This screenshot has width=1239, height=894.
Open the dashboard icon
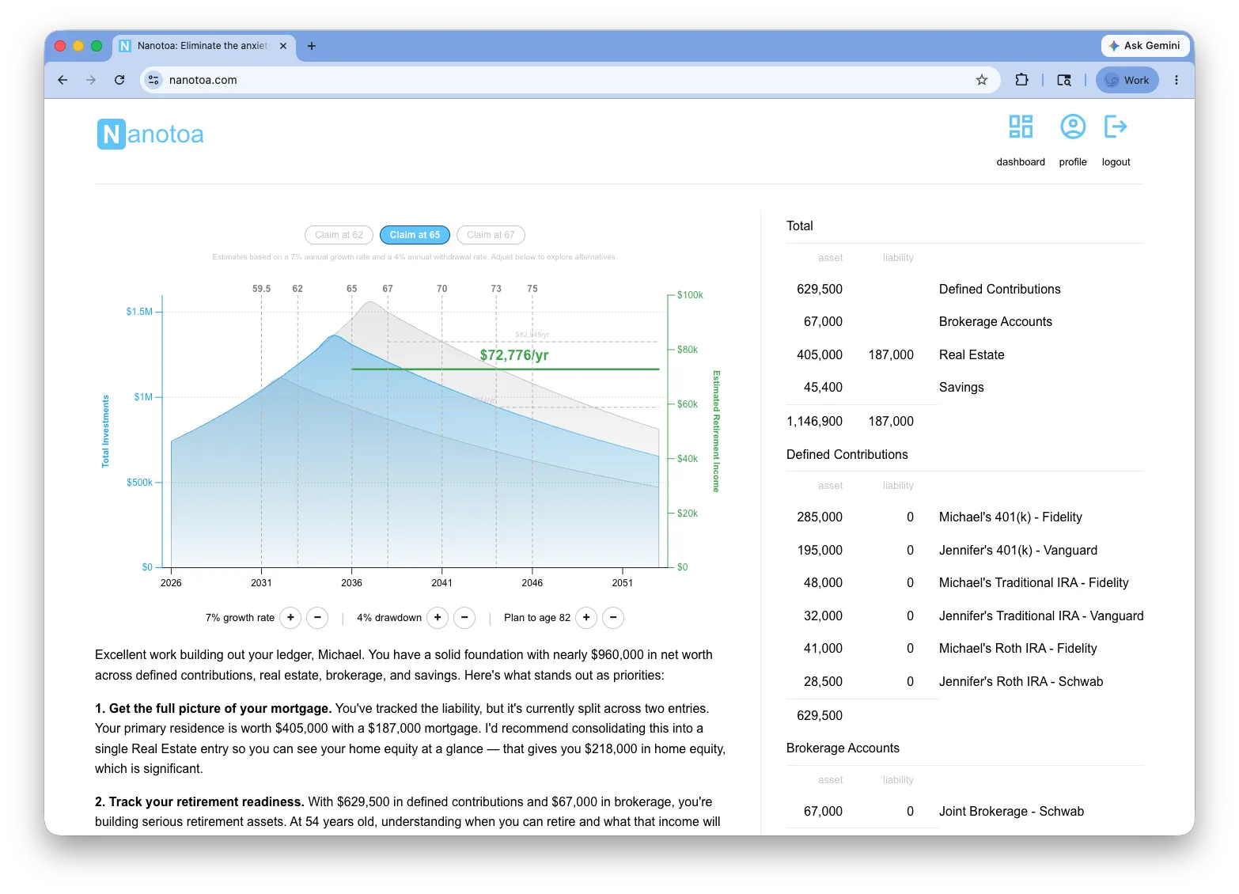pos(1021,127)
